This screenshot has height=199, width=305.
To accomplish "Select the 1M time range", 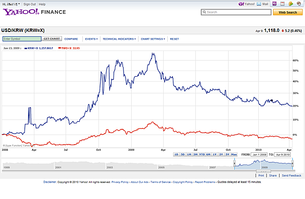I will pos(189,154).
